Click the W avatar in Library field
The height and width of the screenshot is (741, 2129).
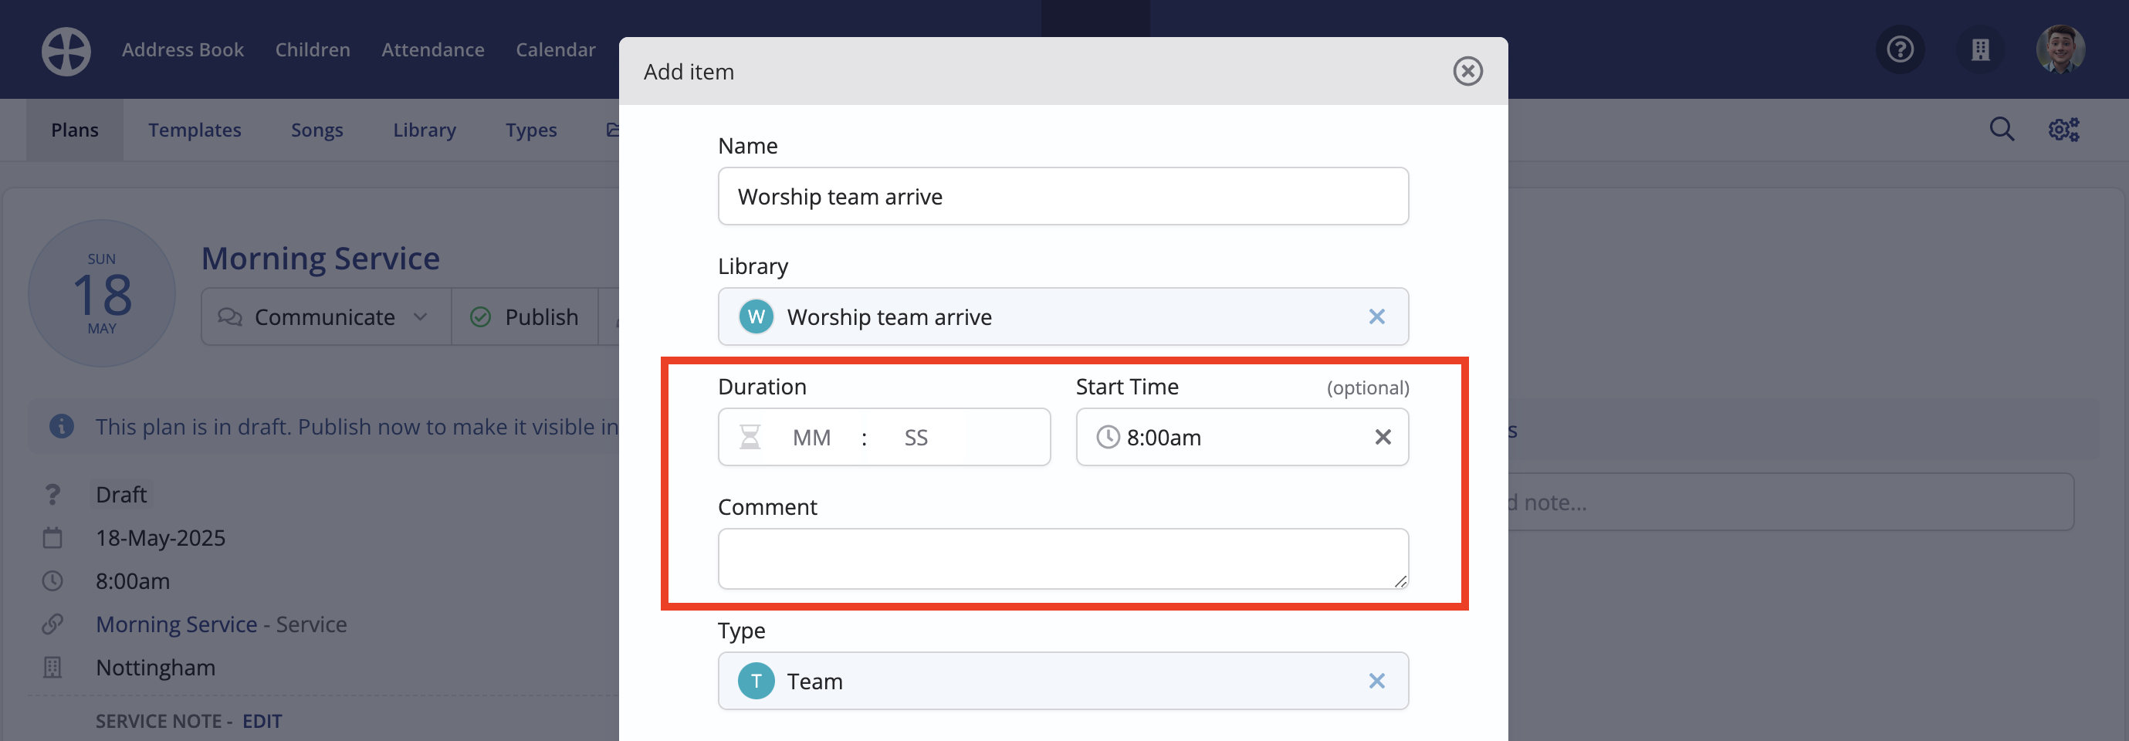[x=756, y=316]
